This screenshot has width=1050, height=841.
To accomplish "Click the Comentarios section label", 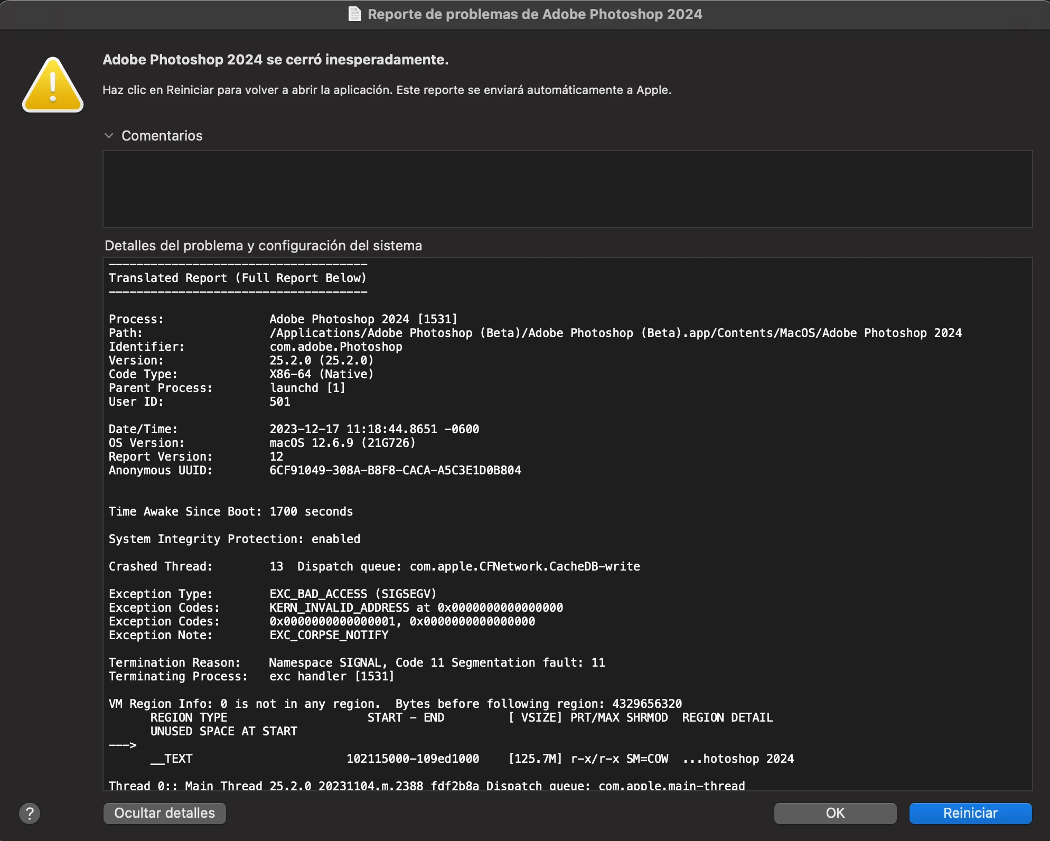I will click(162, 136).
